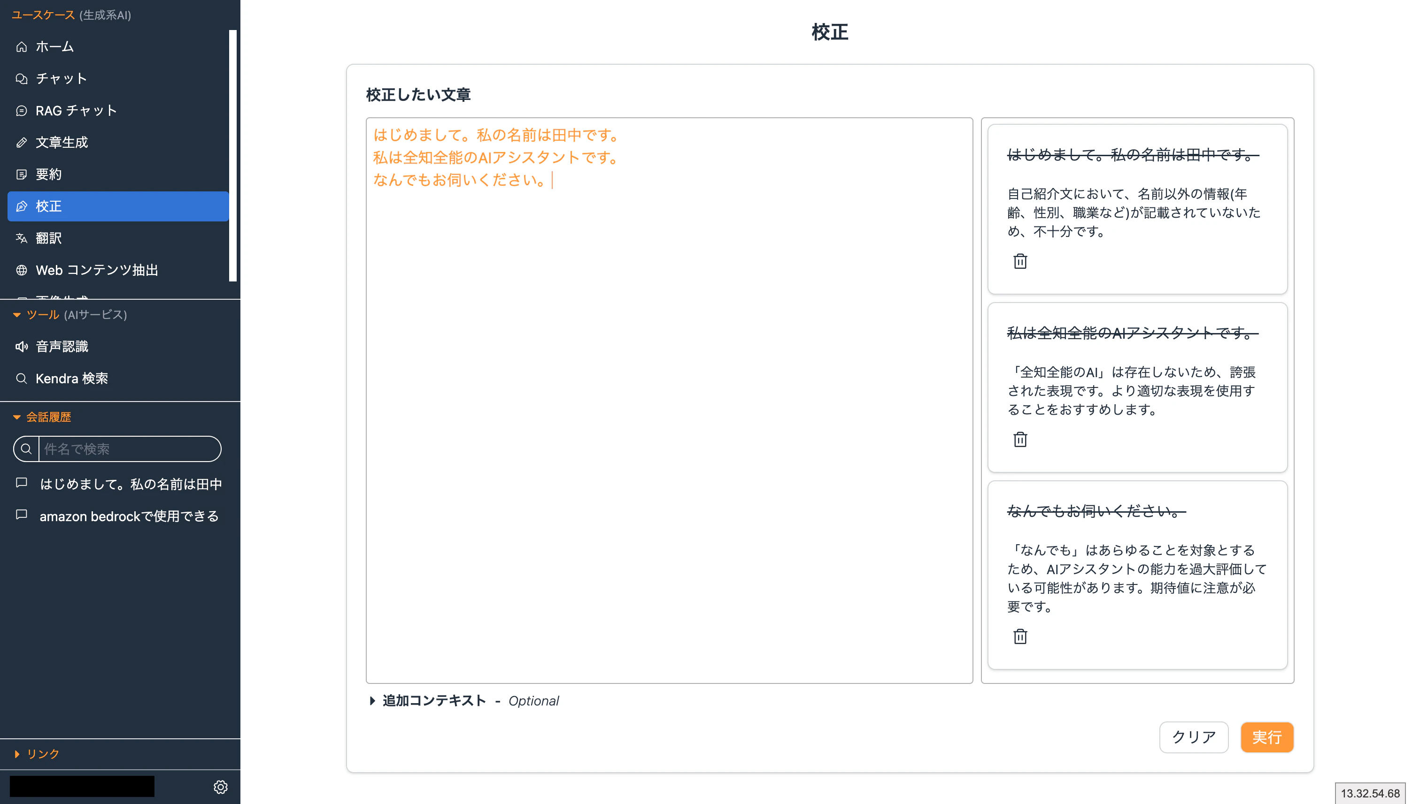
Task: Select the active 校正 menu item
Action: tap(118, 206)
